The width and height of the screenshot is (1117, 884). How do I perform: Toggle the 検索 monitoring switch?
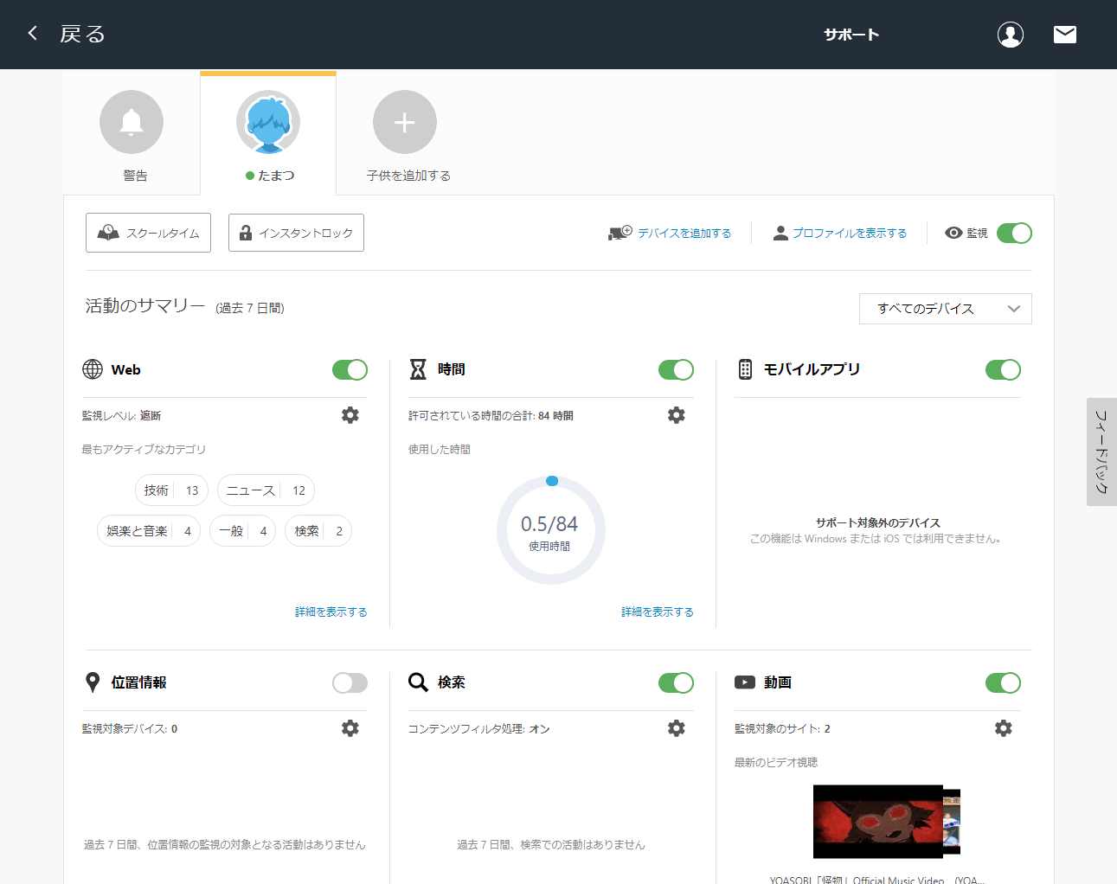(x=676, y=682)
